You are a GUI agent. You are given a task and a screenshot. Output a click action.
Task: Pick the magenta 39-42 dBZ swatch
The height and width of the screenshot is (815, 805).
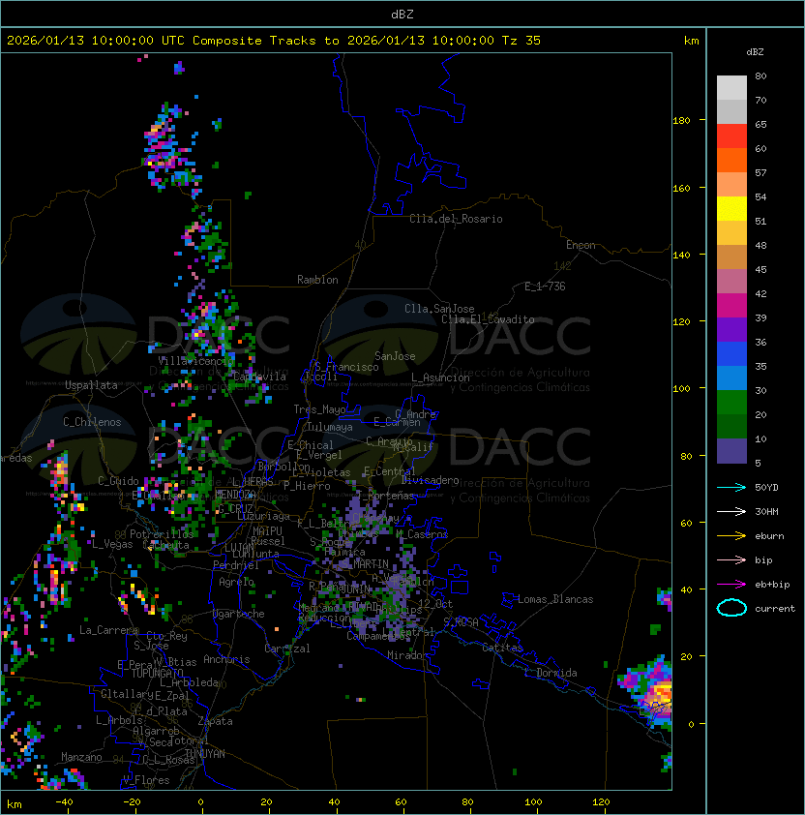coord(731,306)
